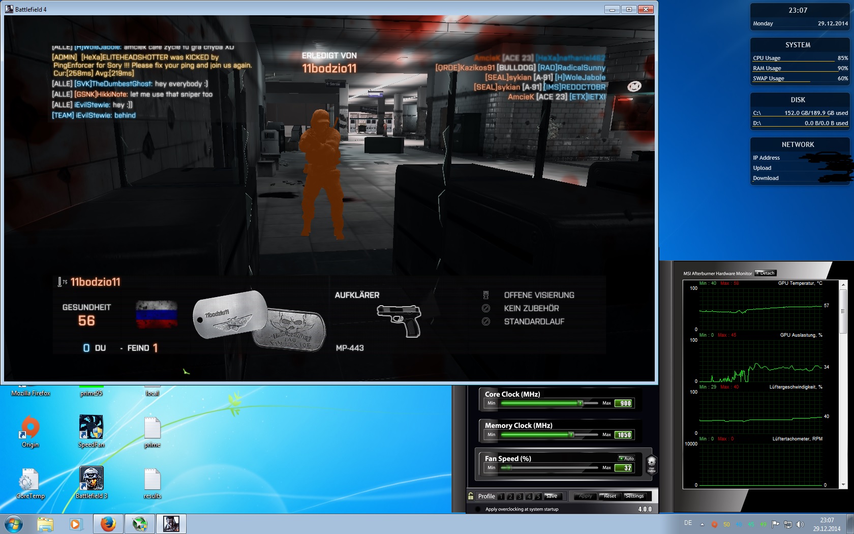The height and width of the screenshot is (534, 854).
Task: Click the taskbar clock 23:07
Action: (827, 524)
